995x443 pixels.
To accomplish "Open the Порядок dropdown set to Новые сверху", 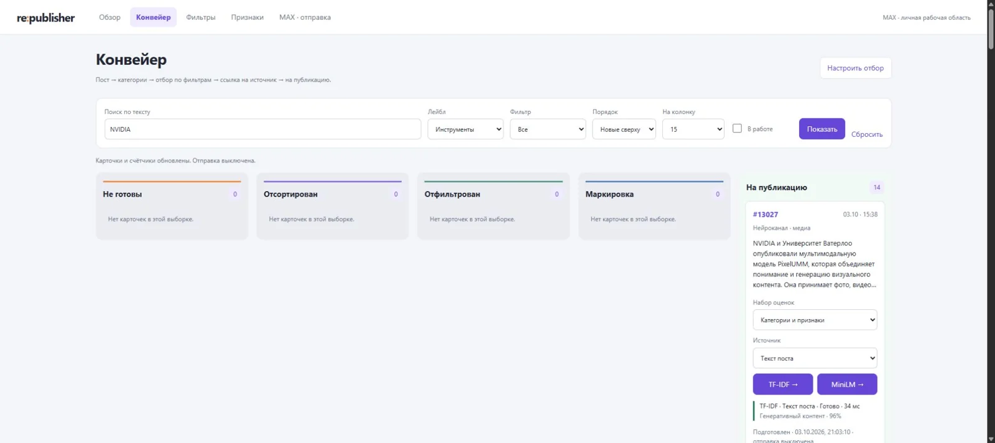I will pyautogui.click(x=624, y=129).
